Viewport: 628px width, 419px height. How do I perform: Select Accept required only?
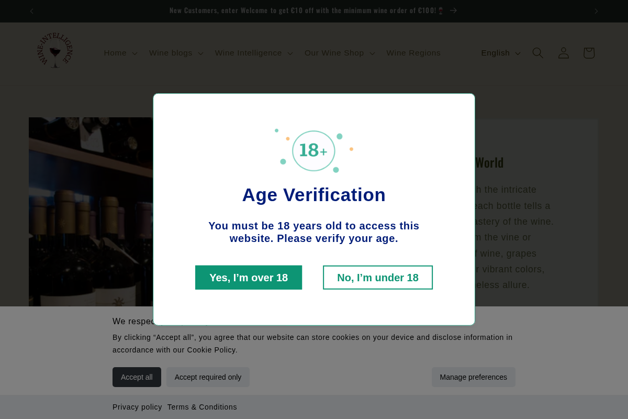[x=208, y=377]
